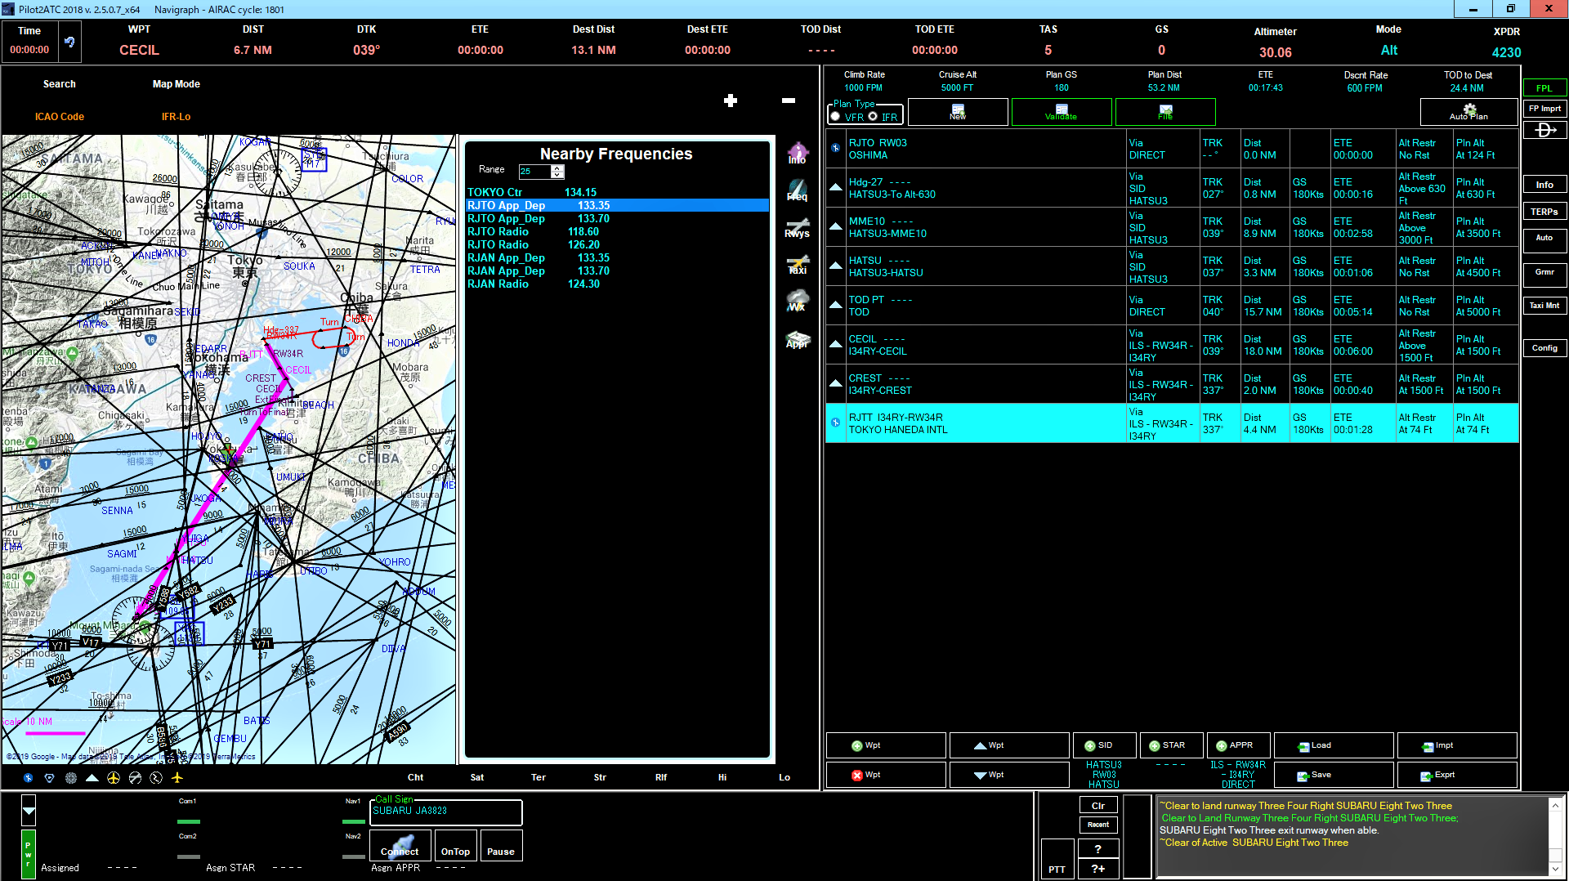Image resolution: width=1569 pixels, height=881 pixels.
Task: Add a waypoint with green plus Wpt
Action: click(x=886, y=745)
